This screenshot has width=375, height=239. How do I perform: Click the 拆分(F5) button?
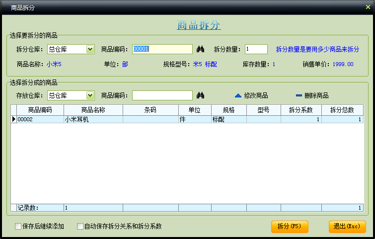click(290, 226)
